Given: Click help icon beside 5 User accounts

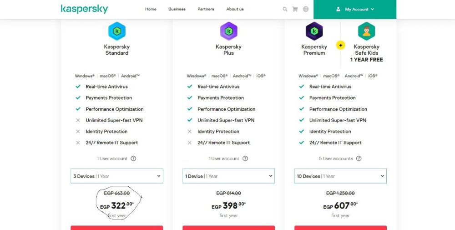Looking at the screenshot, I should (x=359, y=158).
